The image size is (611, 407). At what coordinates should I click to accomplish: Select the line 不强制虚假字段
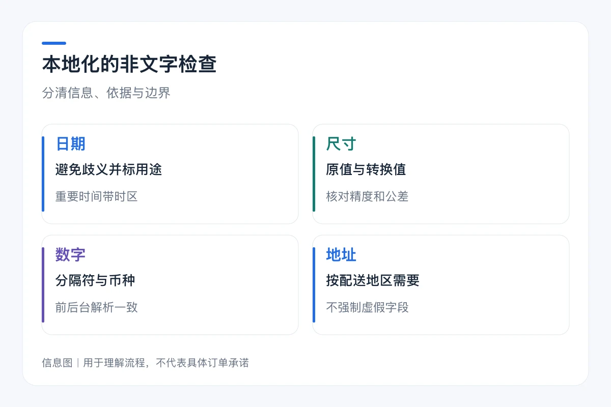pyautogui.click(x=367, y=307)
